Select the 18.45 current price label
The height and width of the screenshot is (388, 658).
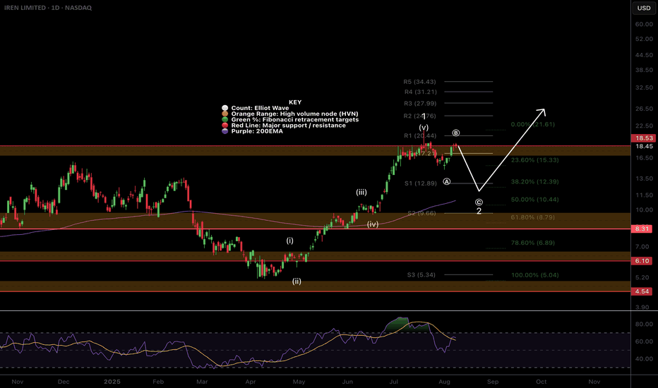[644, 146]
